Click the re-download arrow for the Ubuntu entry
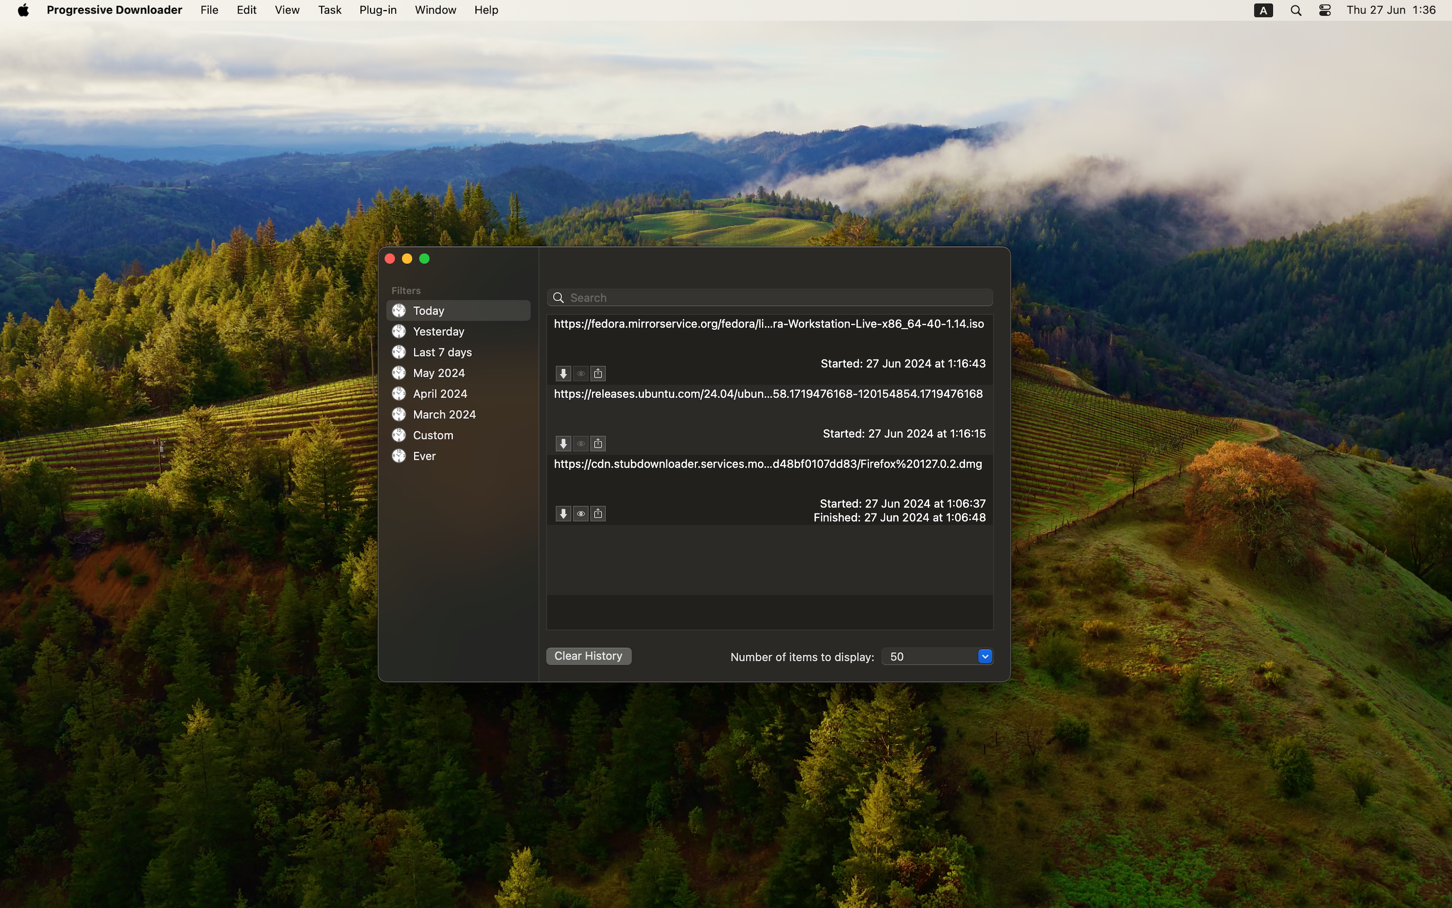This screenshot has width=1452, height=908. click(563, 444)
